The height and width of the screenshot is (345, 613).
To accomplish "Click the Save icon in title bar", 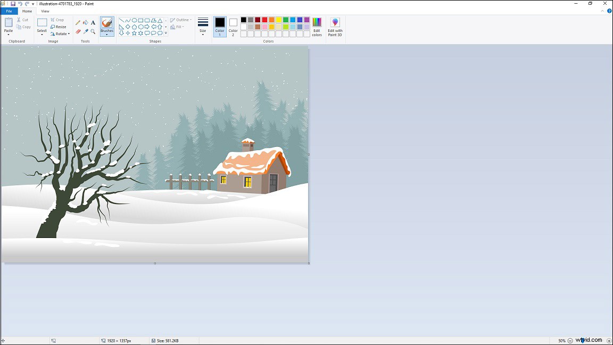I will tap(13, 4).
